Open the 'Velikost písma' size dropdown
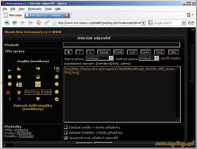The height and width of the screenshot is (149, 197). (x=156, y=58)
